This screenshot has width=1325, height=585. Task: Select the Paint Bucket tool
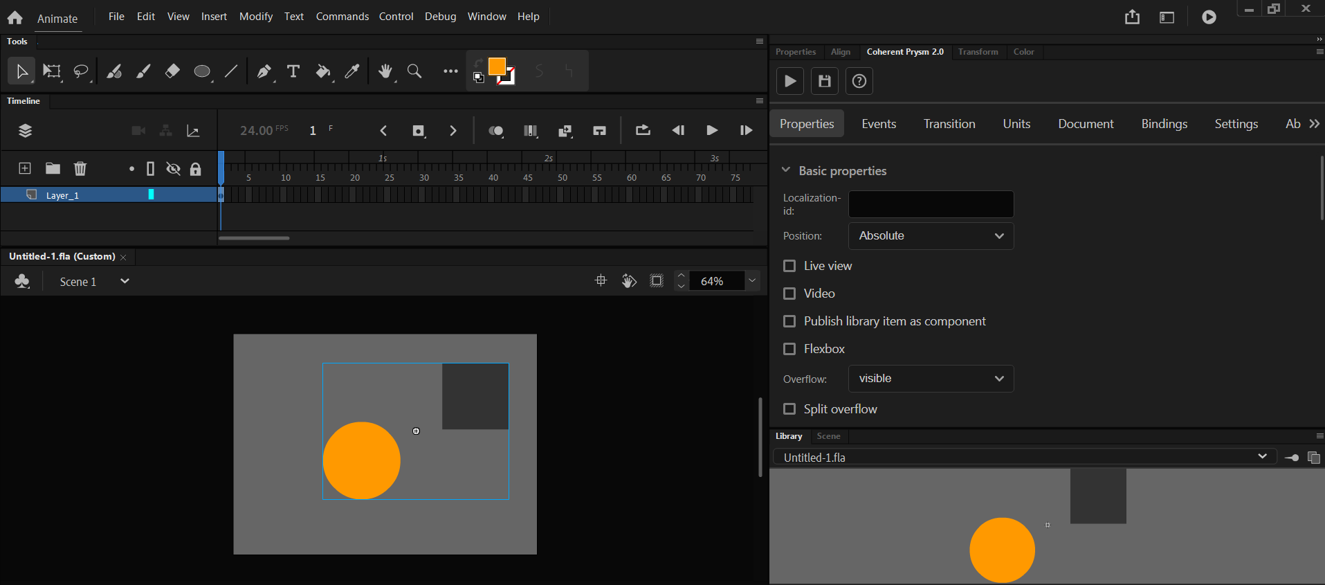323,71
